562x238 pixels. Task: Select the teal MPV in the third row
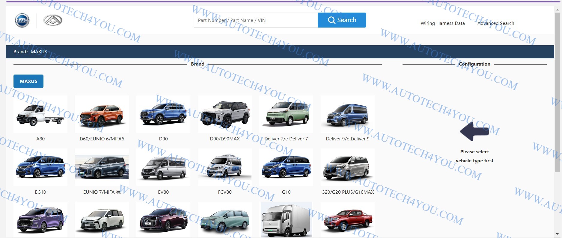(x=225, y=220)
